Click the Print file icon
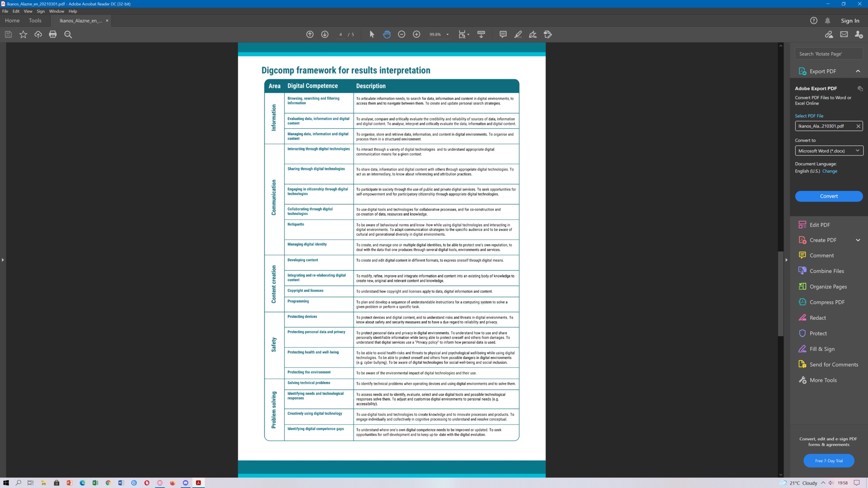This screenshot has width=868, height=488. pyautogui.click(x=53, y=34)
